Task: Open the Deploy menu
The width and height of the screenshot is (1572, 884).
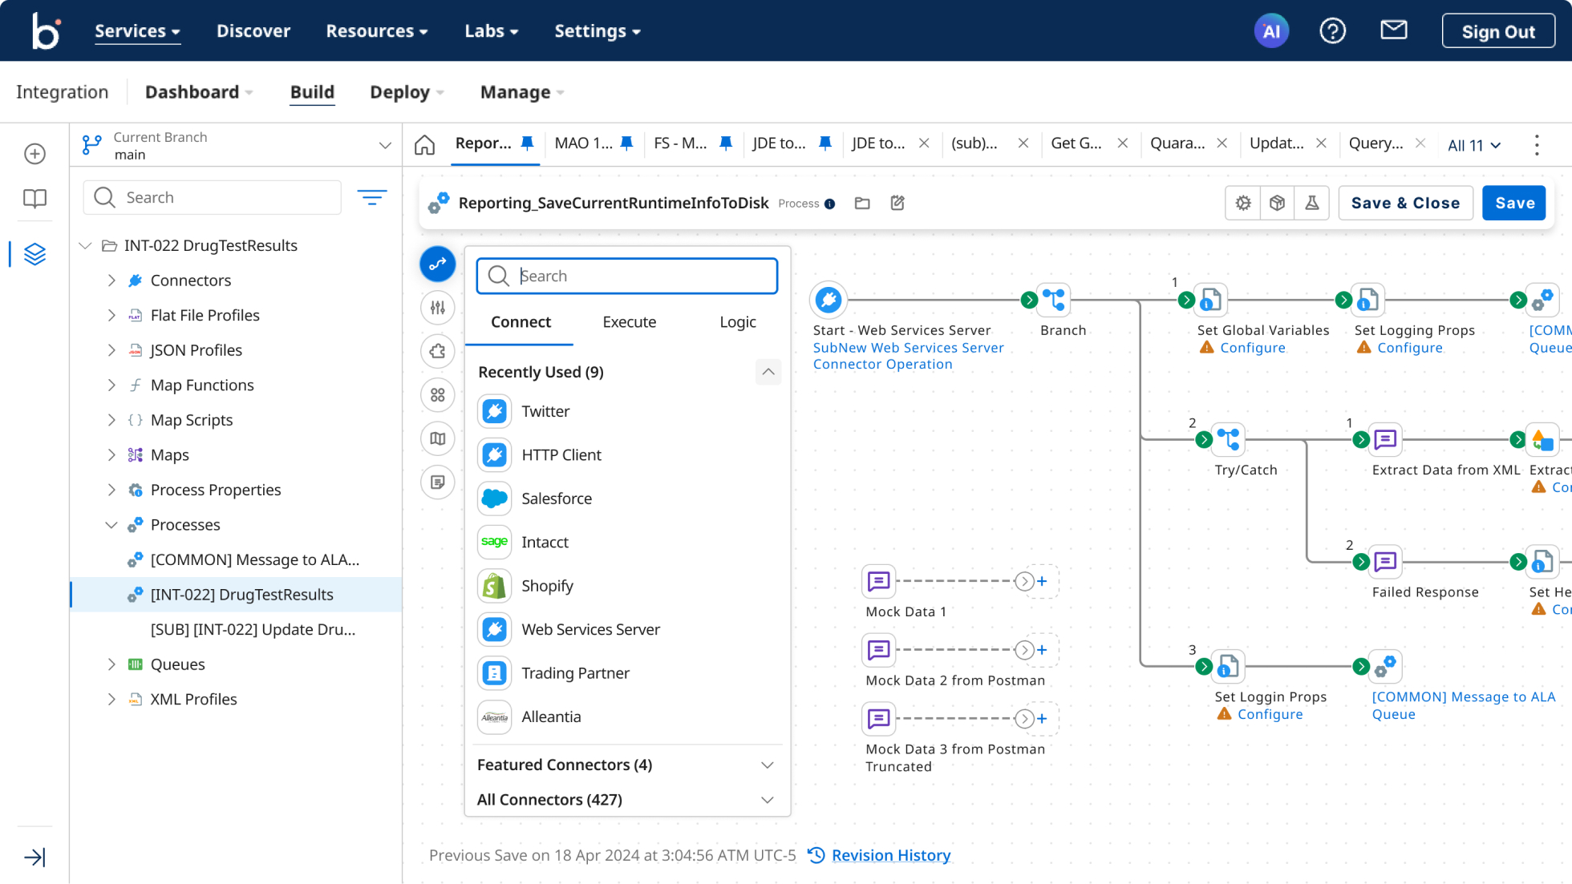Action: pos(407,92)
